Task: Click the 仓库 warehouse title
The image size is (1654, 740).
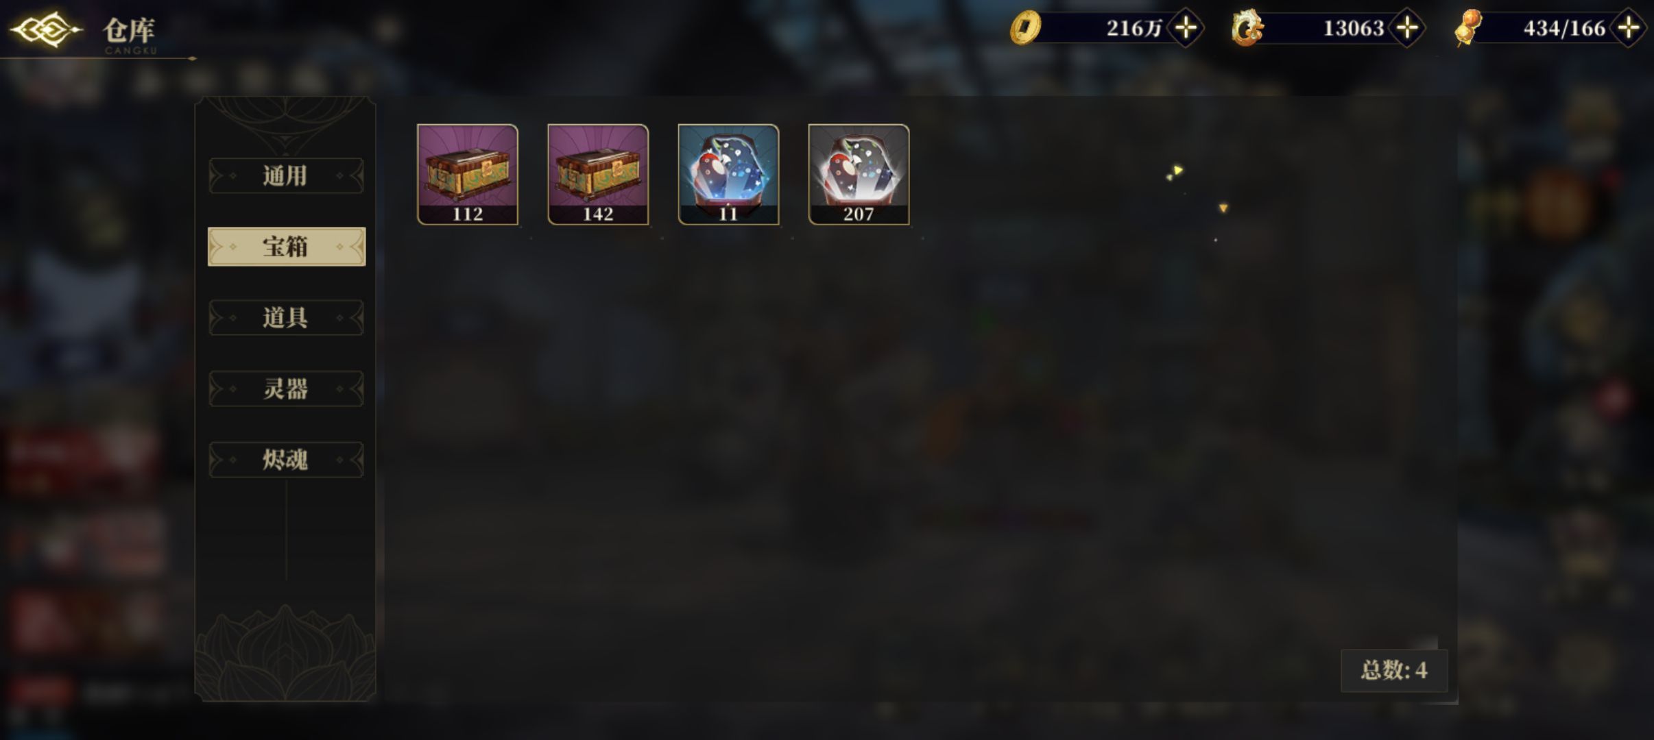Action: (129, 30)
